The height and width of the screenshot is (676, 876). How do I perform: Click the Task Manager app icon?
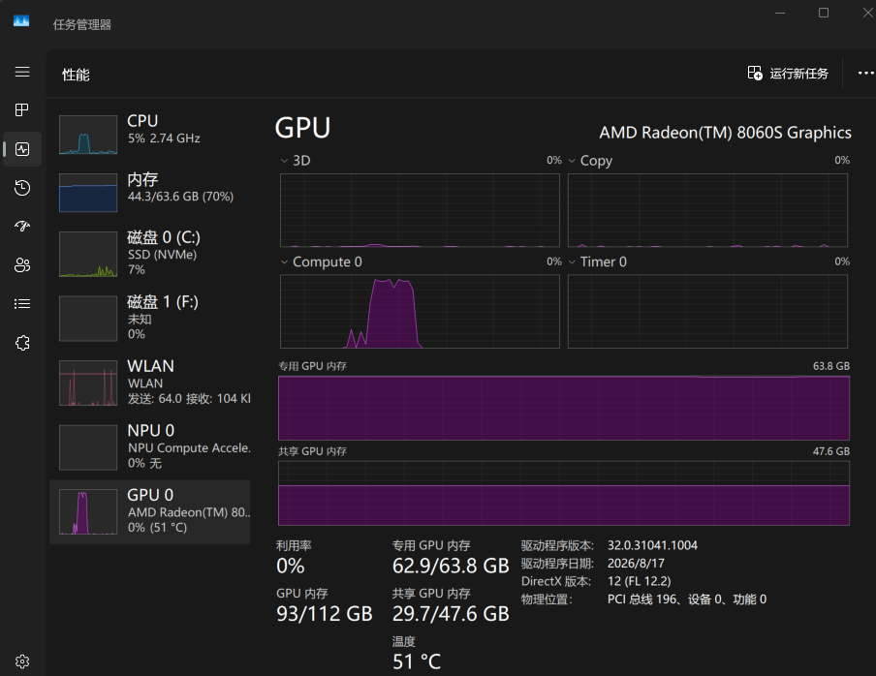(21, 21)
